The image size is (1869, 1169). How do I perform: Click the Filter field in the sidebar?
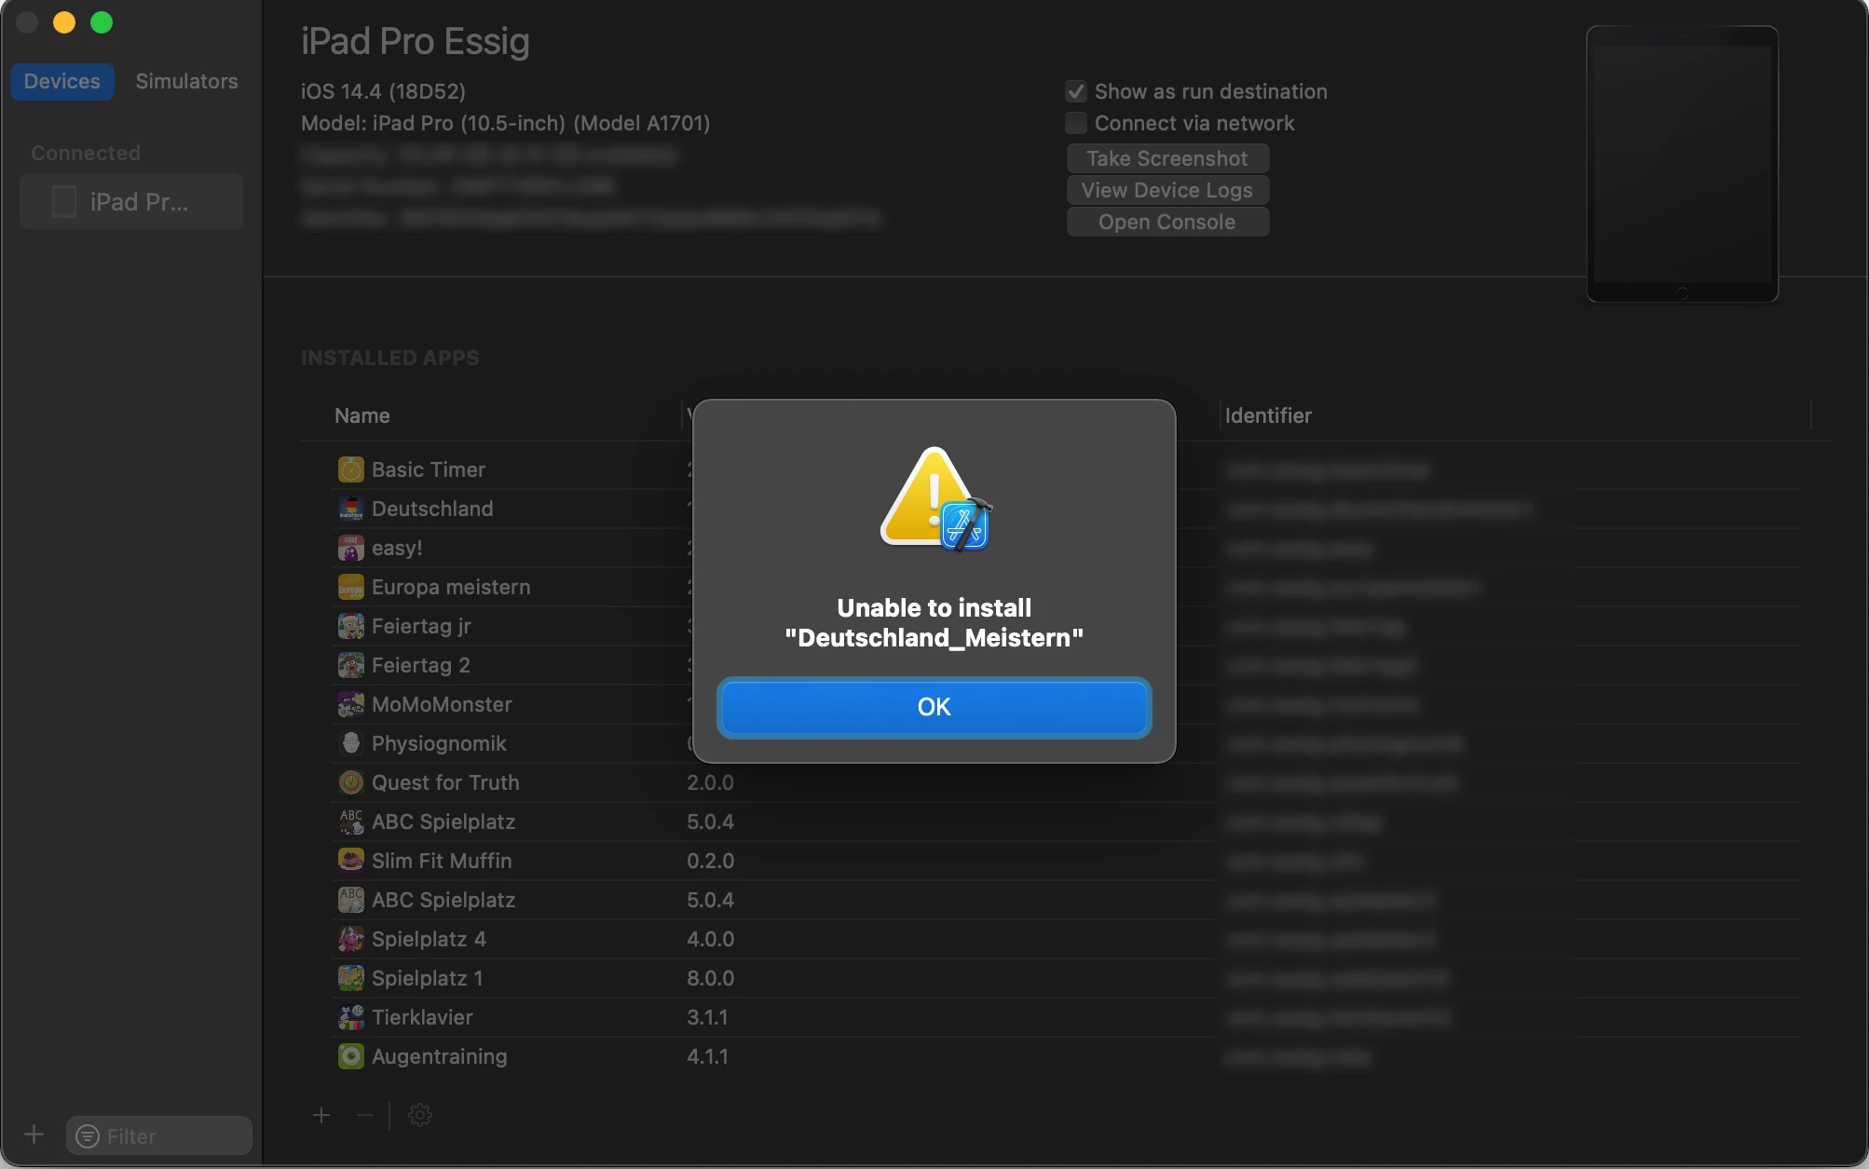(170, 1135)
